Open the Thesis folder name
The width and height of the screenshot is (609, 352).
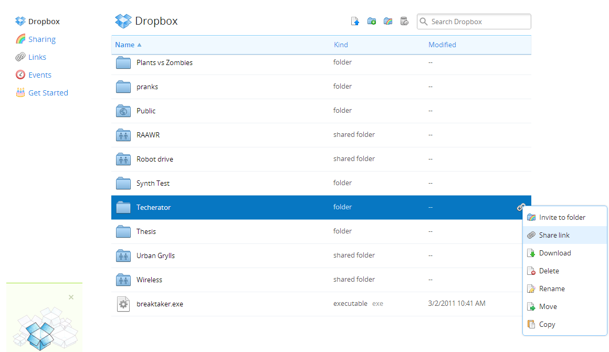(x=146, y=231)
